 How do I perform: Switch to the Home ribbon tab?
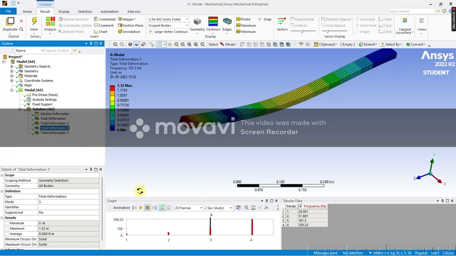point(27,11)
